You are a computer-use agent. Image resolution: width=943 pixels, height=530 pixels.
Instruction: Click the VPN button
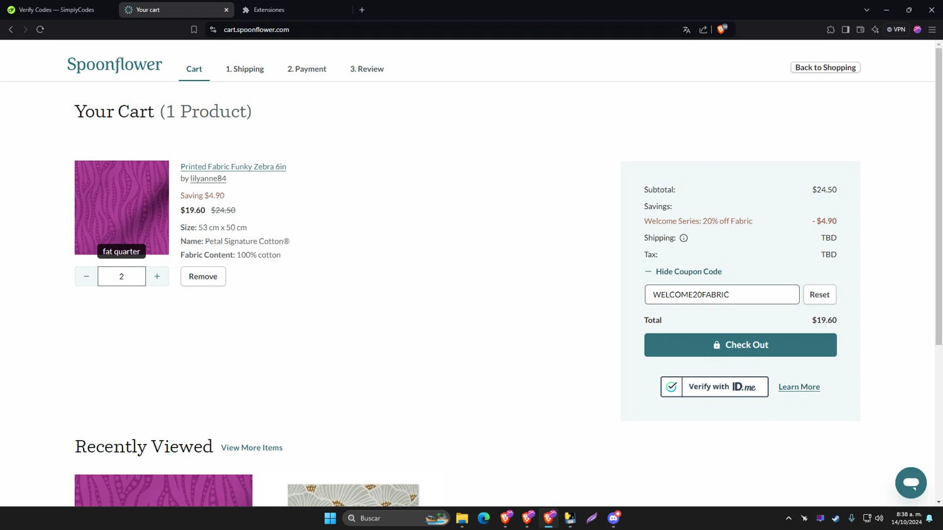(x=896, y=30)
